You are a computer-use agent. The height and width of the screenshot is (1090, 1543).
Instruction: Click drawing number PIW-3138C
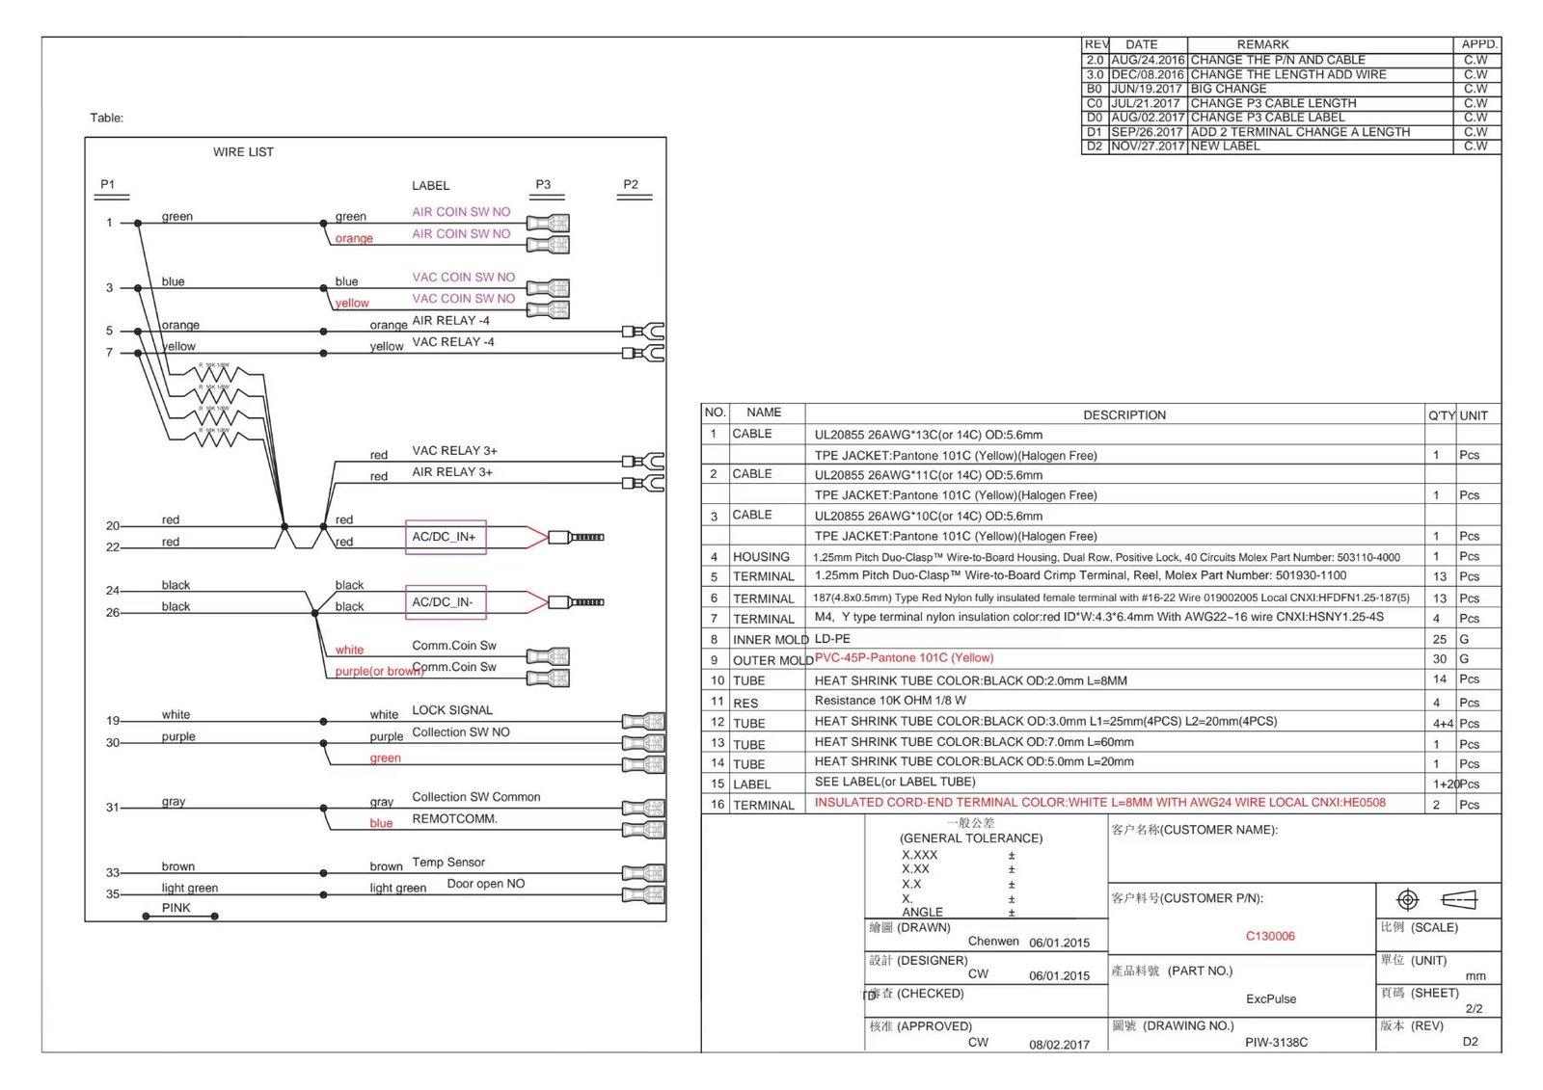[1276, 1042]
